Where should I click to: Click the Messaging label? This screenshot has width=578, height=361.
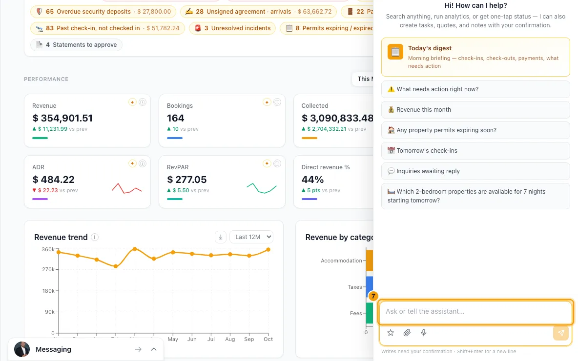[53, 349]
